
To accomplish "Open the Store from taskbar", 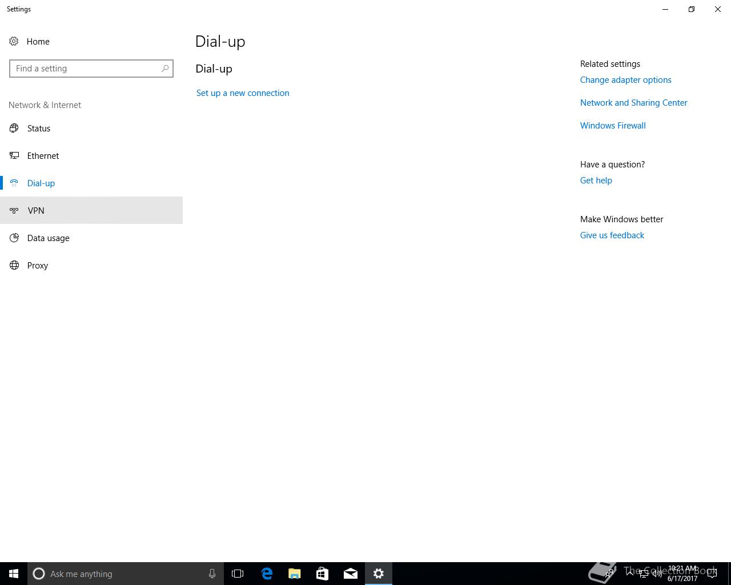I will pos(322,574).
